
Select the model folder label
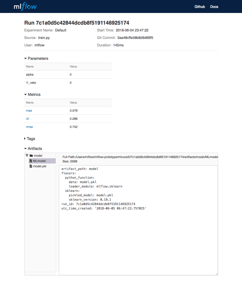38,156
